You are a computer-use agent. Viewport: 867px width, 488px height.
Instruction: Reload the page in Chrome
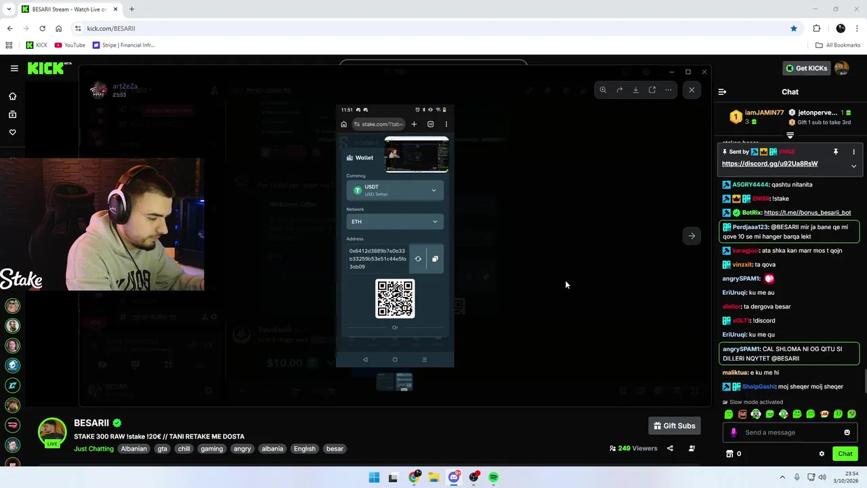point(42,28)
